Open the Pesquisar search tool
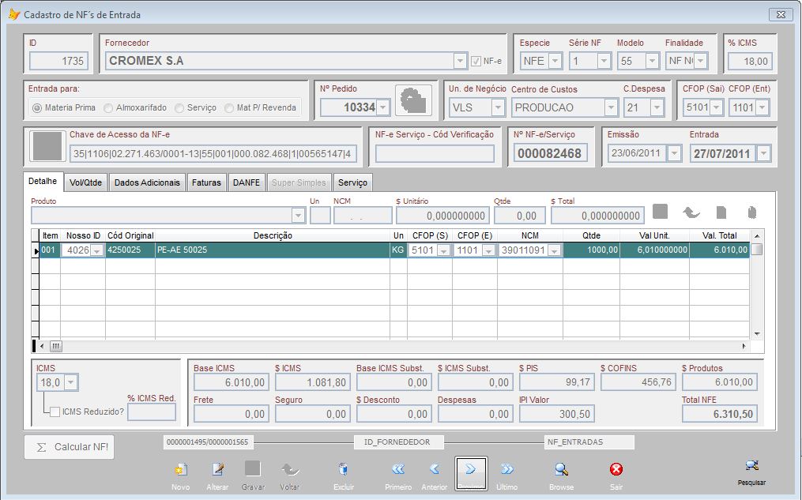This screenshot has width=802, height=500. pos(751,466)
